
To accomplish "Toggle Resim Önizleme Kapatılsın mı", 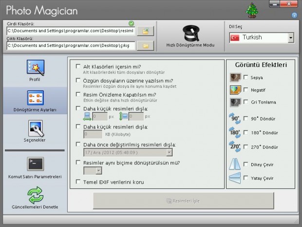I will (78, 94).
